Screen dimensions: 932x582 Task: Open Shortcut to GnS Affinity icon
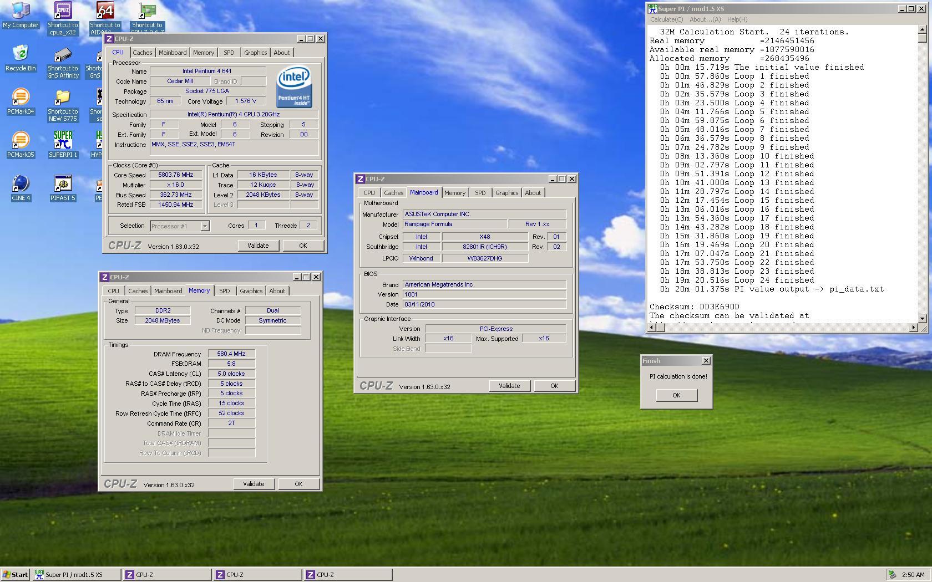point(63,63)
